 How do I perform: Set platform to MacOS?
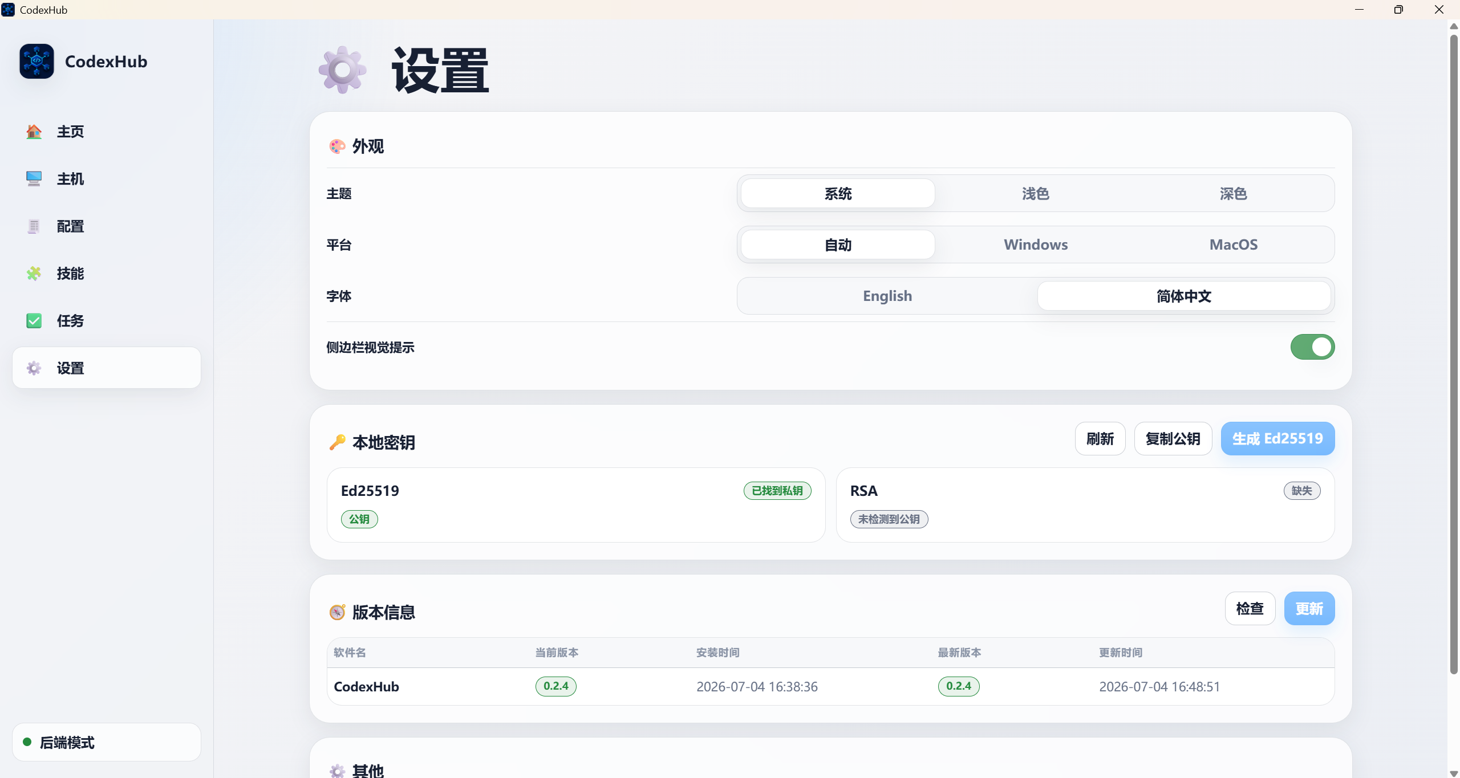click(x=1234, y=245)
